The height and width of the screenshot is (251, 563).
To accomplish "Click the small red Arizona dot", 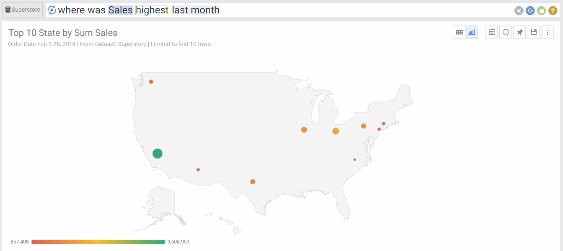I will click(x=198, y=169).
